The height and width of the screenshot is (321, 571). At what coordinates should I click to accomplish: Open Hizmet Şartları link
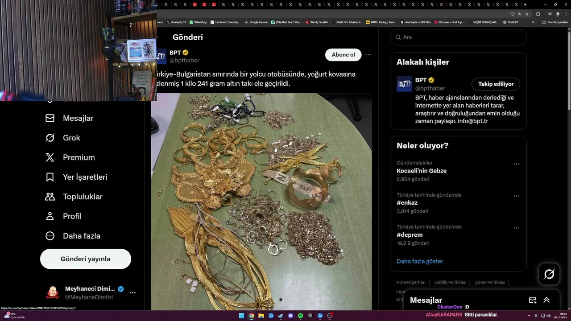click(411, 282)
